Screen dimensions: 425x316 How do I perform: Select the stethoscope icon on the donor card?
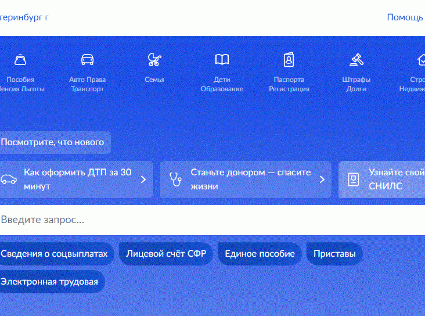[175, 179]
